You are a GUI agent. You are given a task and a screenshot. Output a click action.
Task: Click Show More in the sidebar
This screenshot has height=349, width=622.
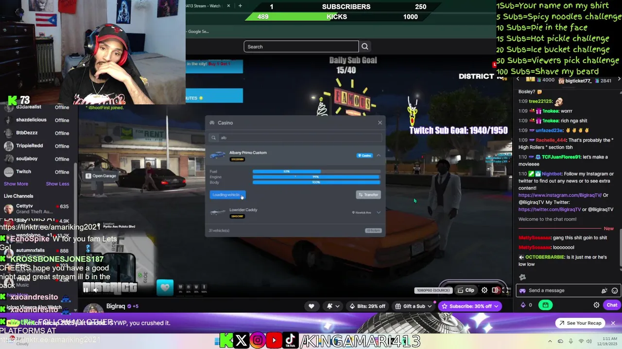pos(16,184)
